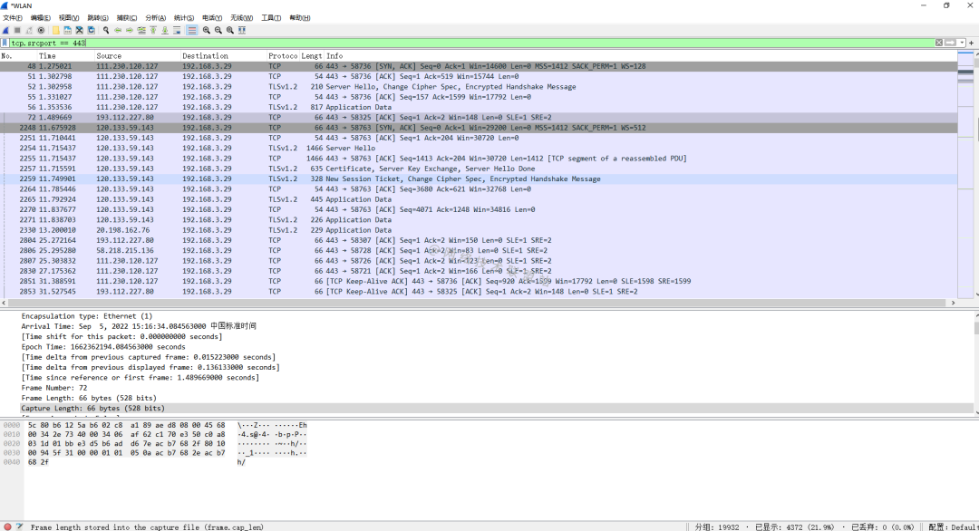979x531 pixels.
Task: Add a filter button with plus icon
Action: pos(972,43)
